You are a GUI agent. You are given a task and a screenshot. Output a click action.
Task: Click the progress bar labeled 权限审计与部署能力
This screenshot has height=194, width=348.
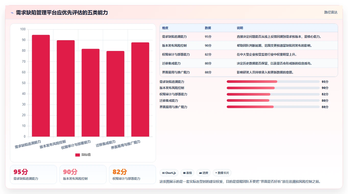click(x=273, y=94)
